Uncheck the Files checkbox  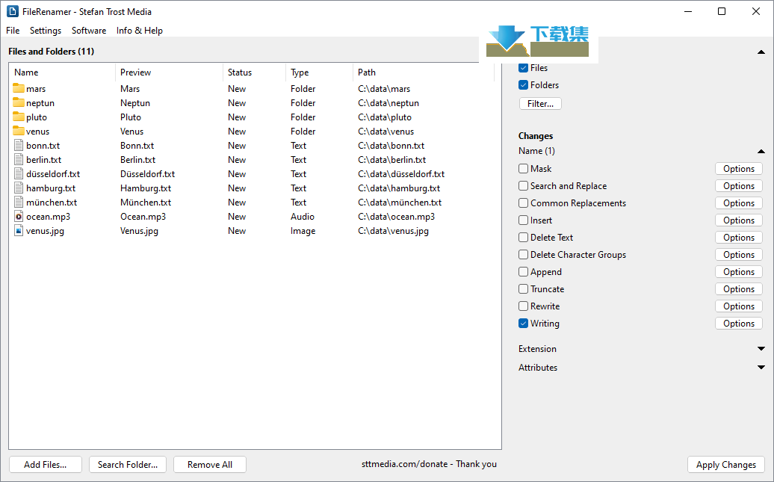point(523,68)
